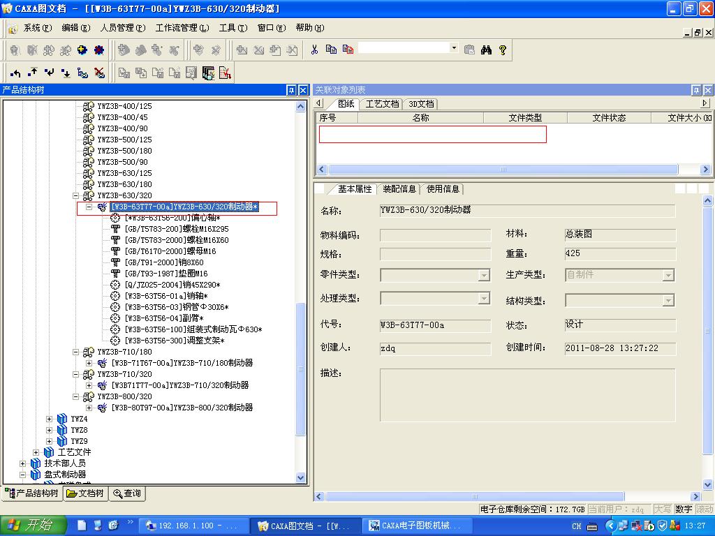
Task: Pin the 关联对象列表 panel
Action: coord(696,90)
